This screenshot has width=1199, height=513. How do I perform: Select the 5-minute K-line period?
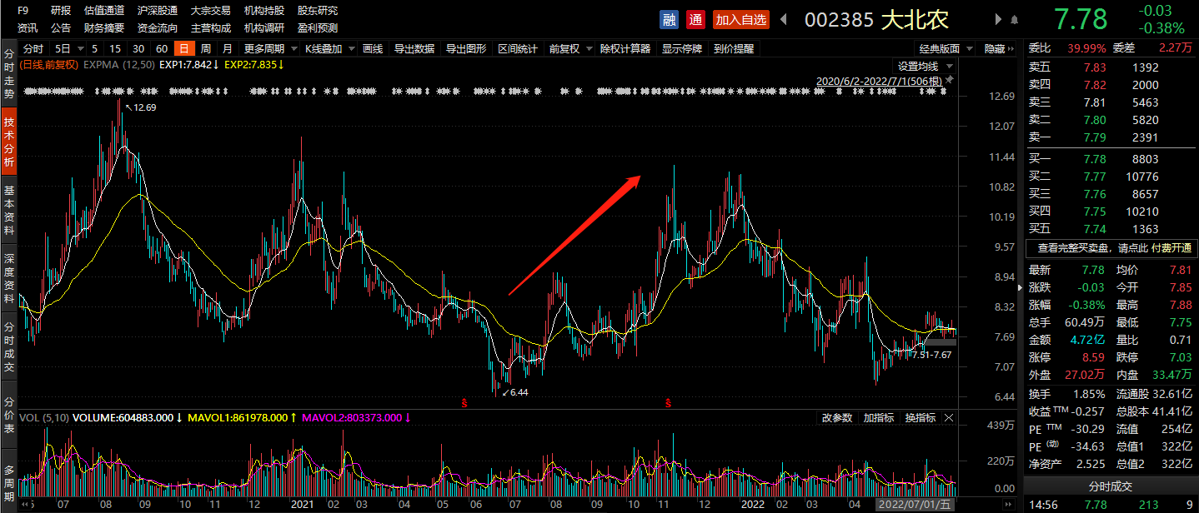click(x=95, y=49)
